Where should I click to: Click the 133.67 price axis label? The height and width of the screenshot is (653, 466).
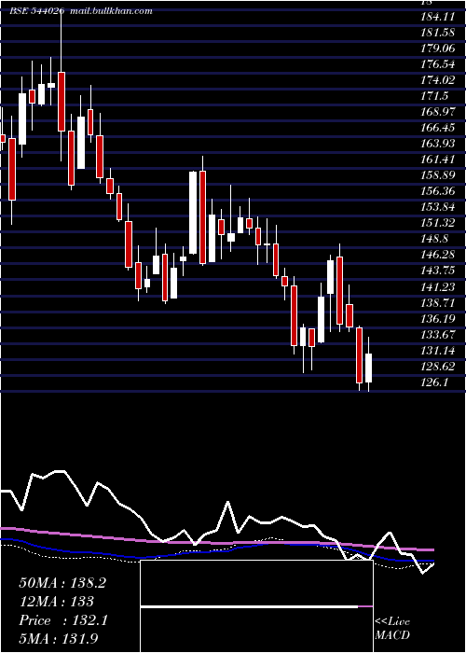pyautogui.click(x=438, y=334)
